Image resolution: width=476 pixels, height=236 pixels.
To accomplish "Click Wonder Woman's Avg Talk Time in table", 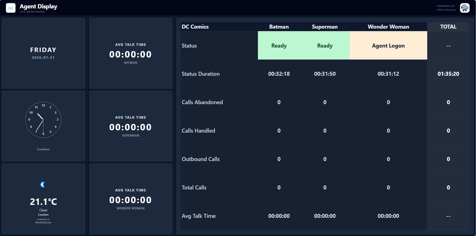I will pos(389,216).
